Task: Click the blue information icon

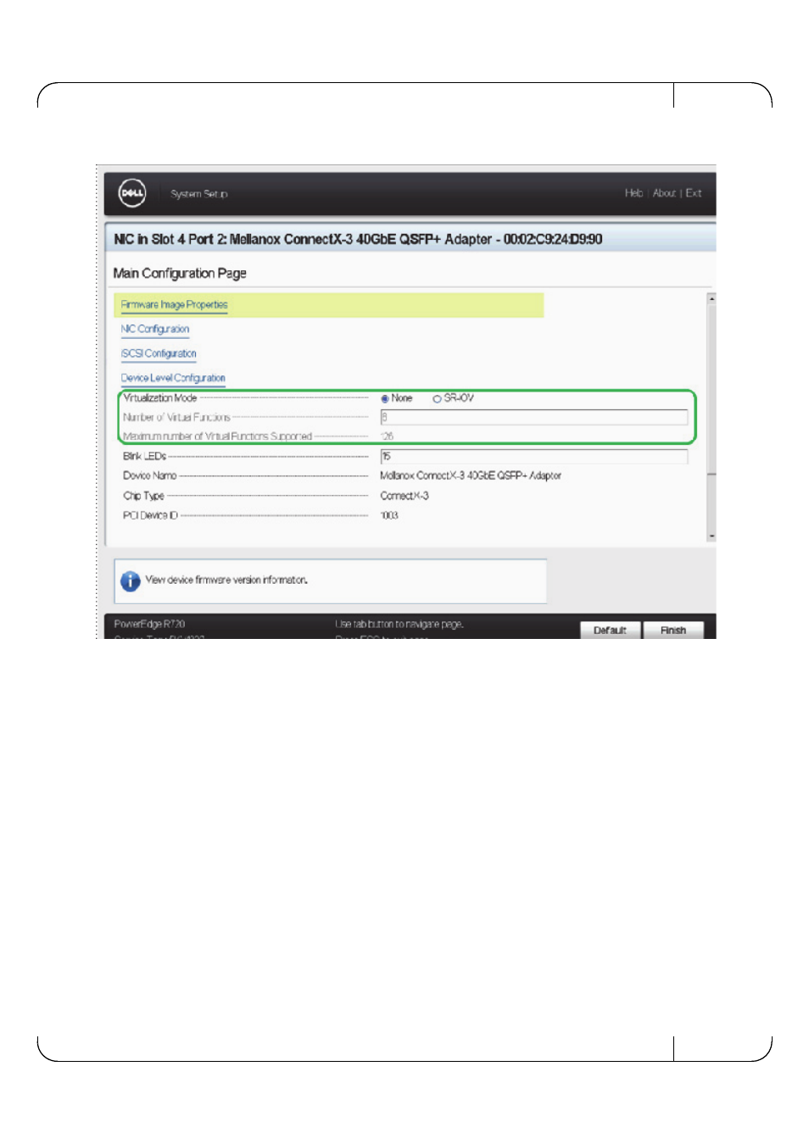Action: pos(130,581)
